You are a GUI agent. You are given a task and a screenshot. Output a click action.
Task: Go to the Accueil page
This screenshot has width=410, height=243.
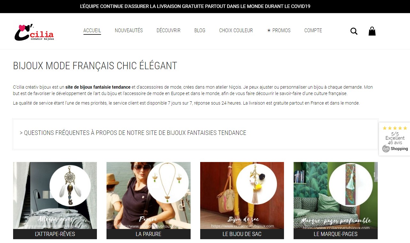click(92, 31)
